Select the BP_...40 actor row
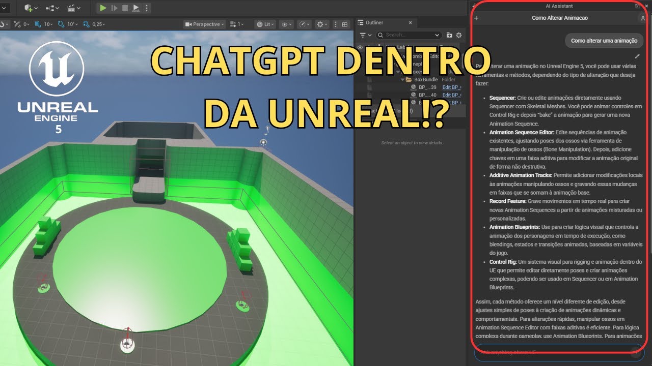 click(x=409, y=95)
